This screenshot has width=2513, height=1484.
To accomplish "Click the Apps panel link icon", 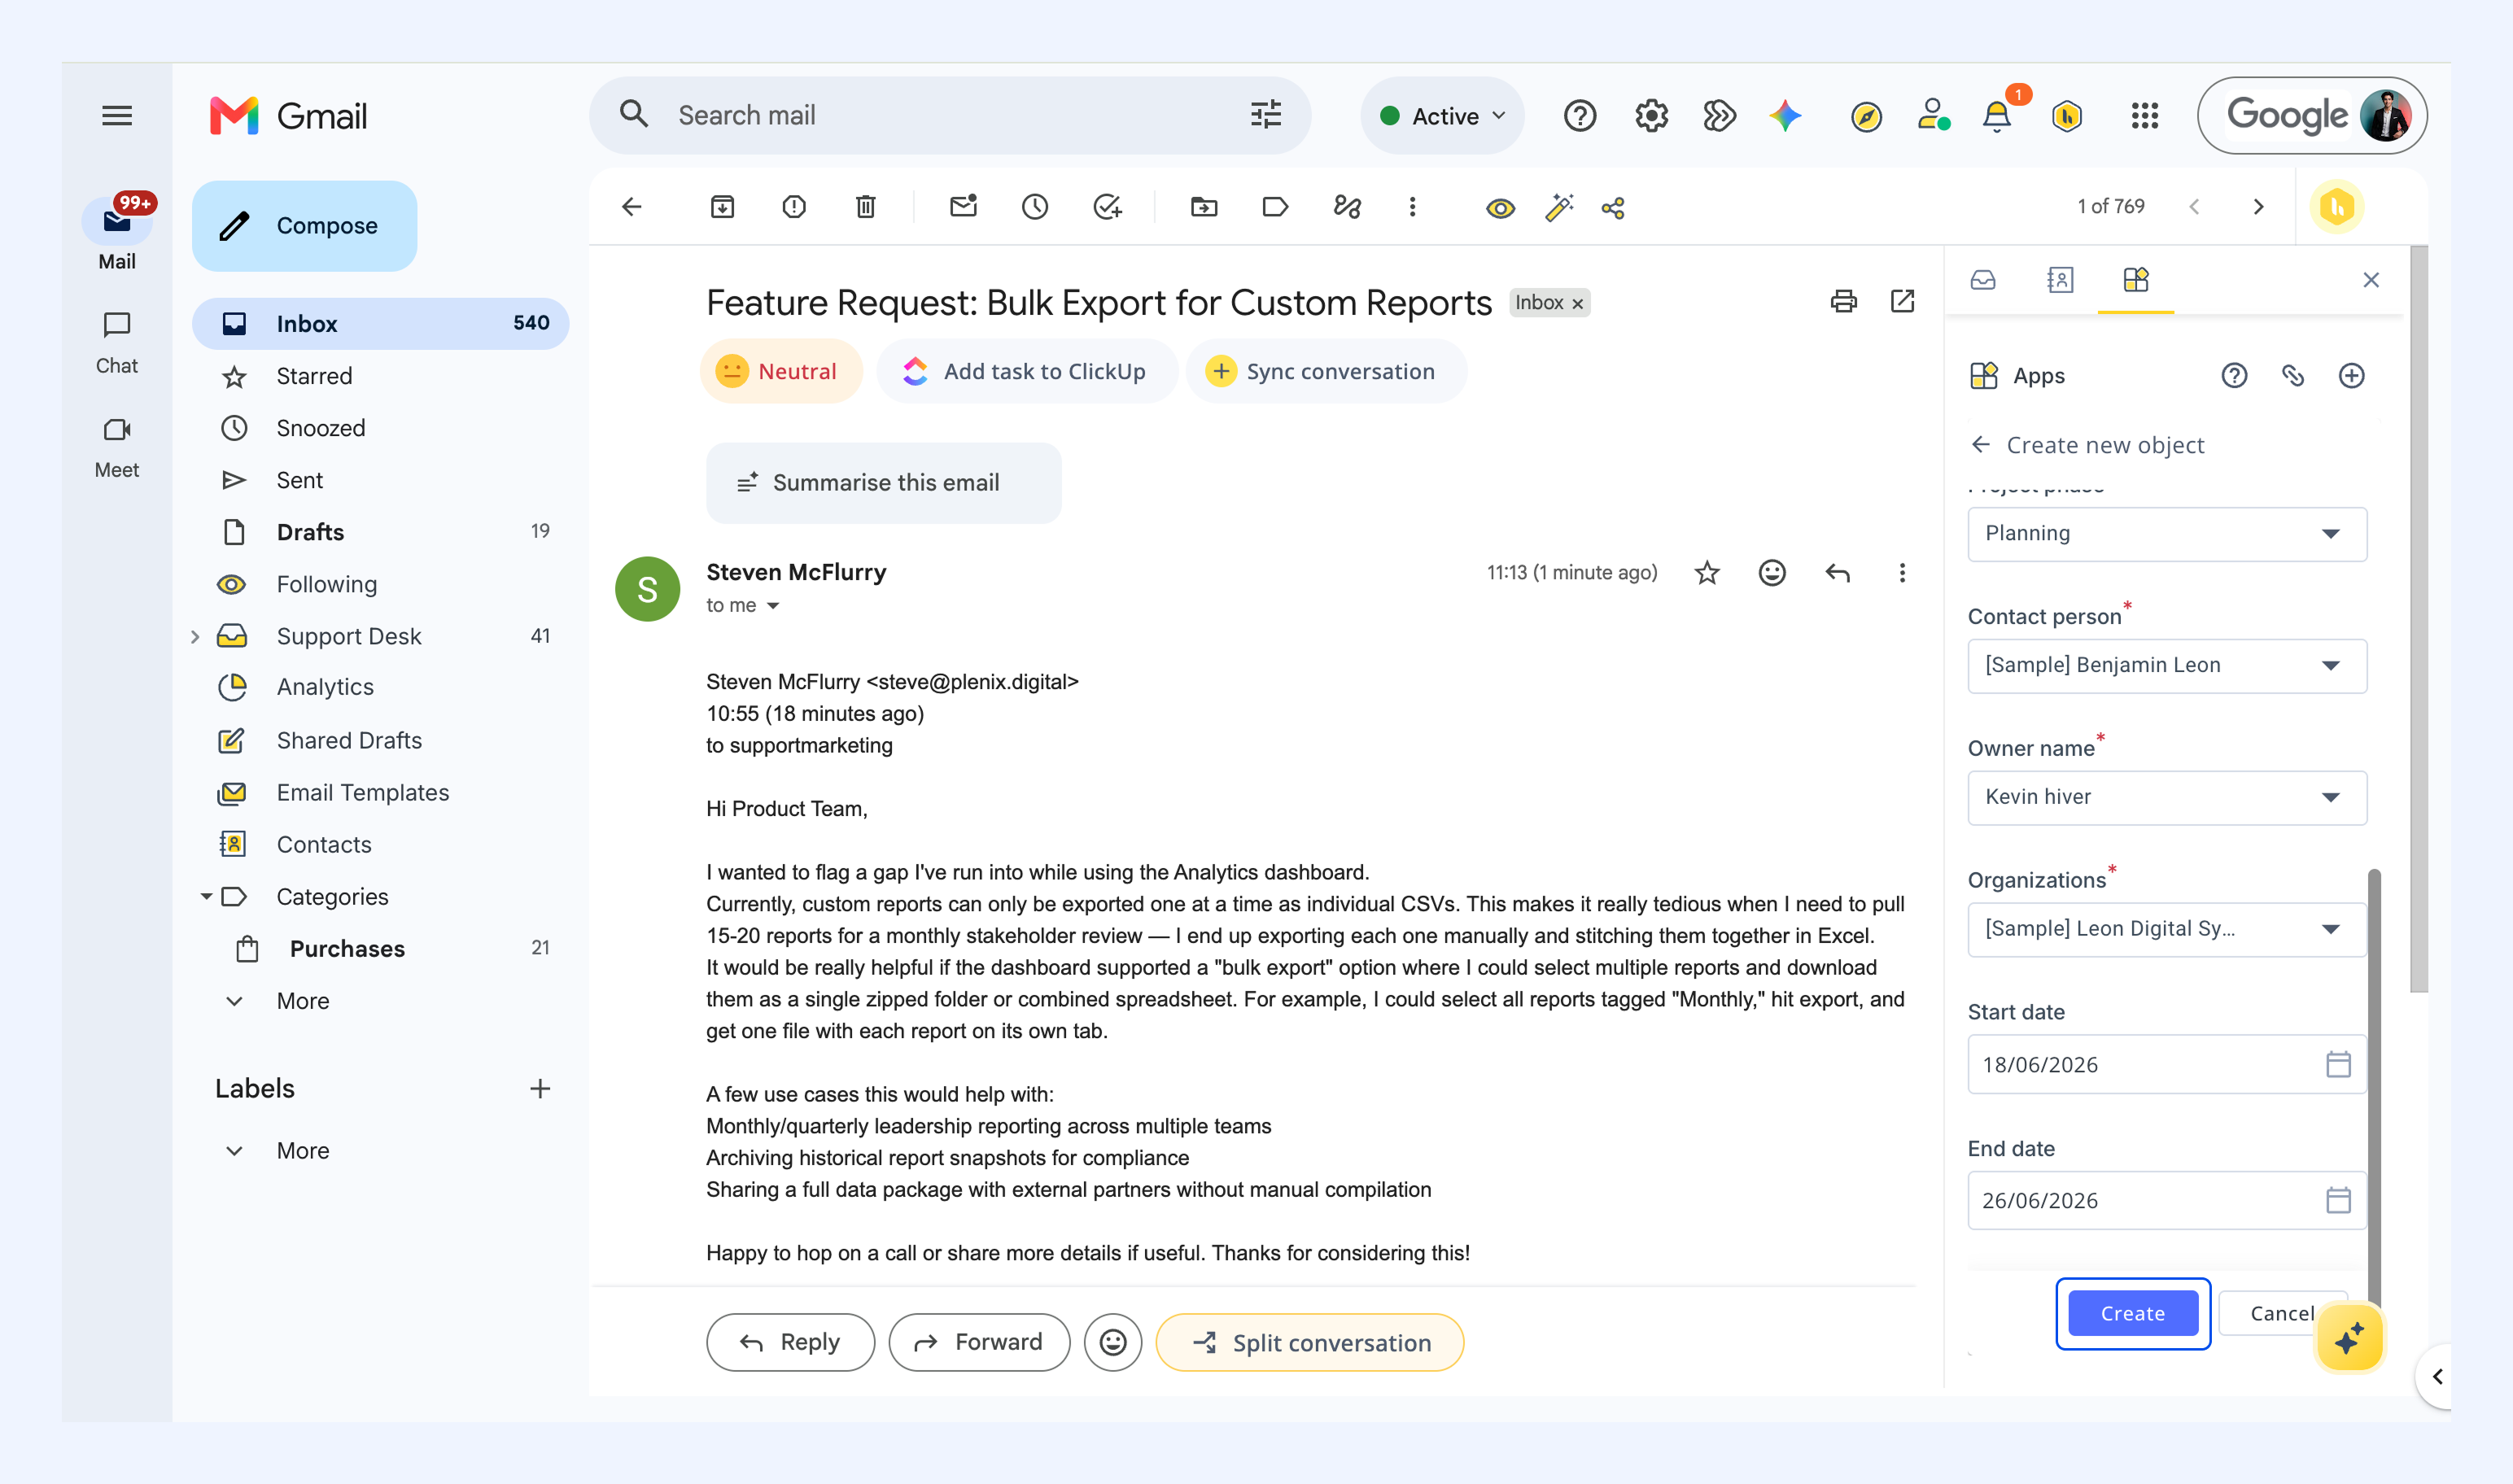I will tap(2293, 376).
